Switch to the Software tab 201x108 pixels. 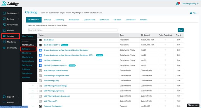click(47, 20)
